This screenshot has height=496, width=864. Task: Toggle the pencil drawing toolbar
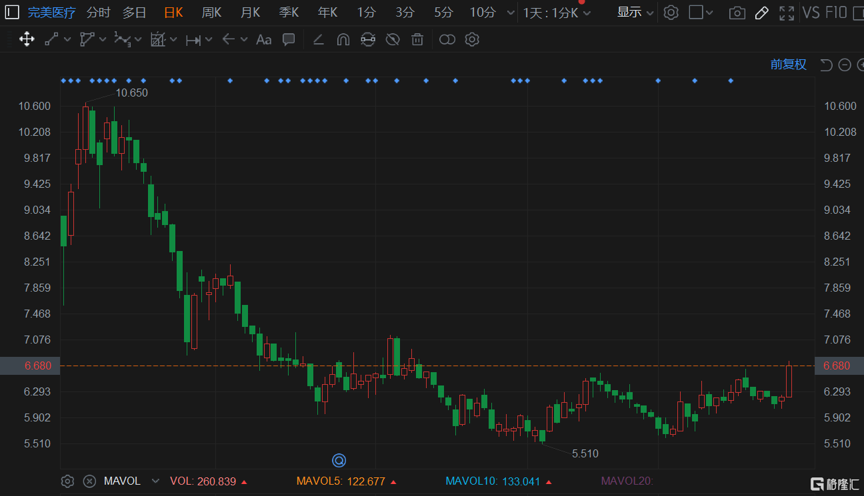761,12
